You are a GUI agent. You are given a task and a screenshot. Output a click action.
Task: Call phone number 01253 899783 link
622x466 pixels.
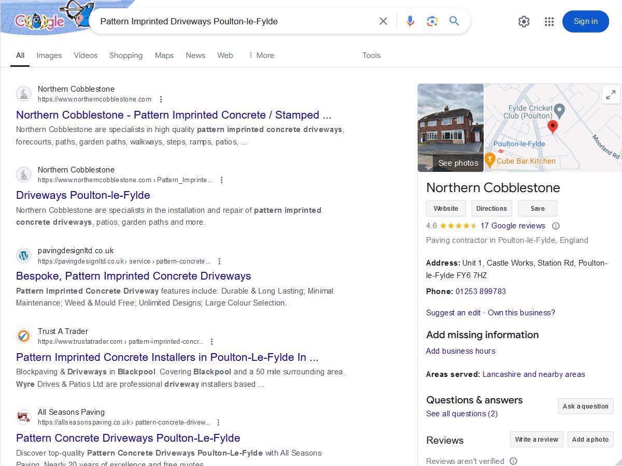pyautogui.click(x=480, y=292)
